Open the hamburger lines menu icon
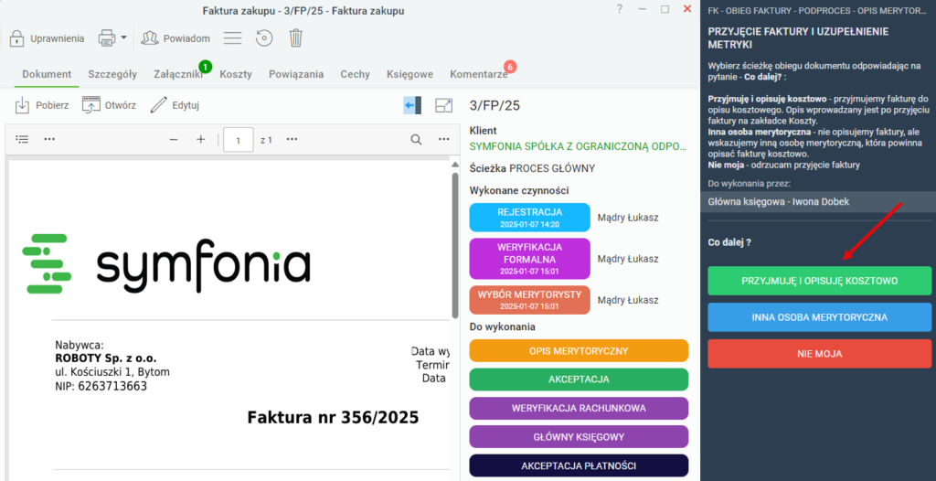 click(232, 38)
